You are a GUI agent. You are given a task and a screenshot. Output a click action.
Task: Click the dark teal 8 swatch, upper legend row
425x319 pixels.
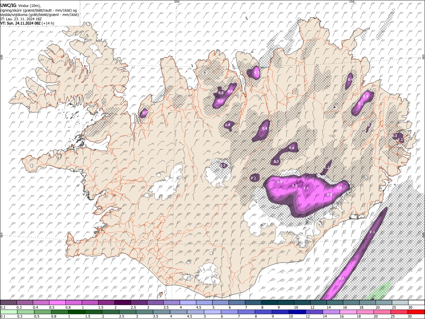click(270, 303)
